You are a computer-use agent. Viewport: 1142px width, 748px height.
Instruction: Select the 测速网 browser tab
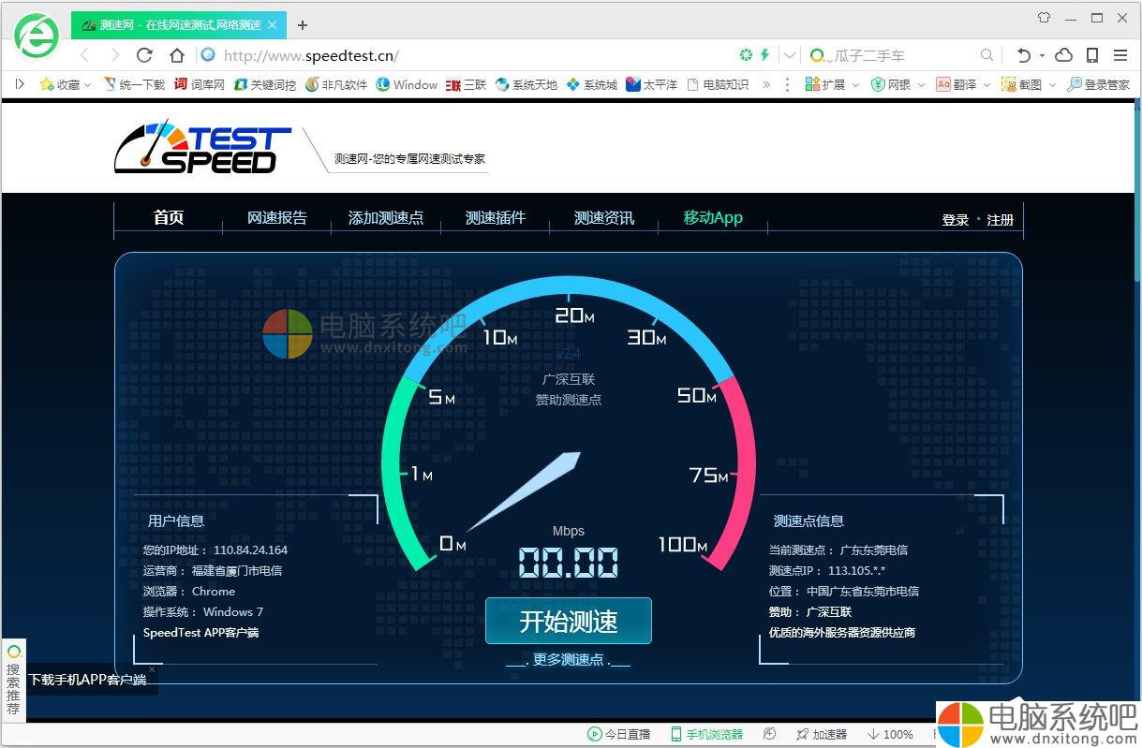point(179,25)
